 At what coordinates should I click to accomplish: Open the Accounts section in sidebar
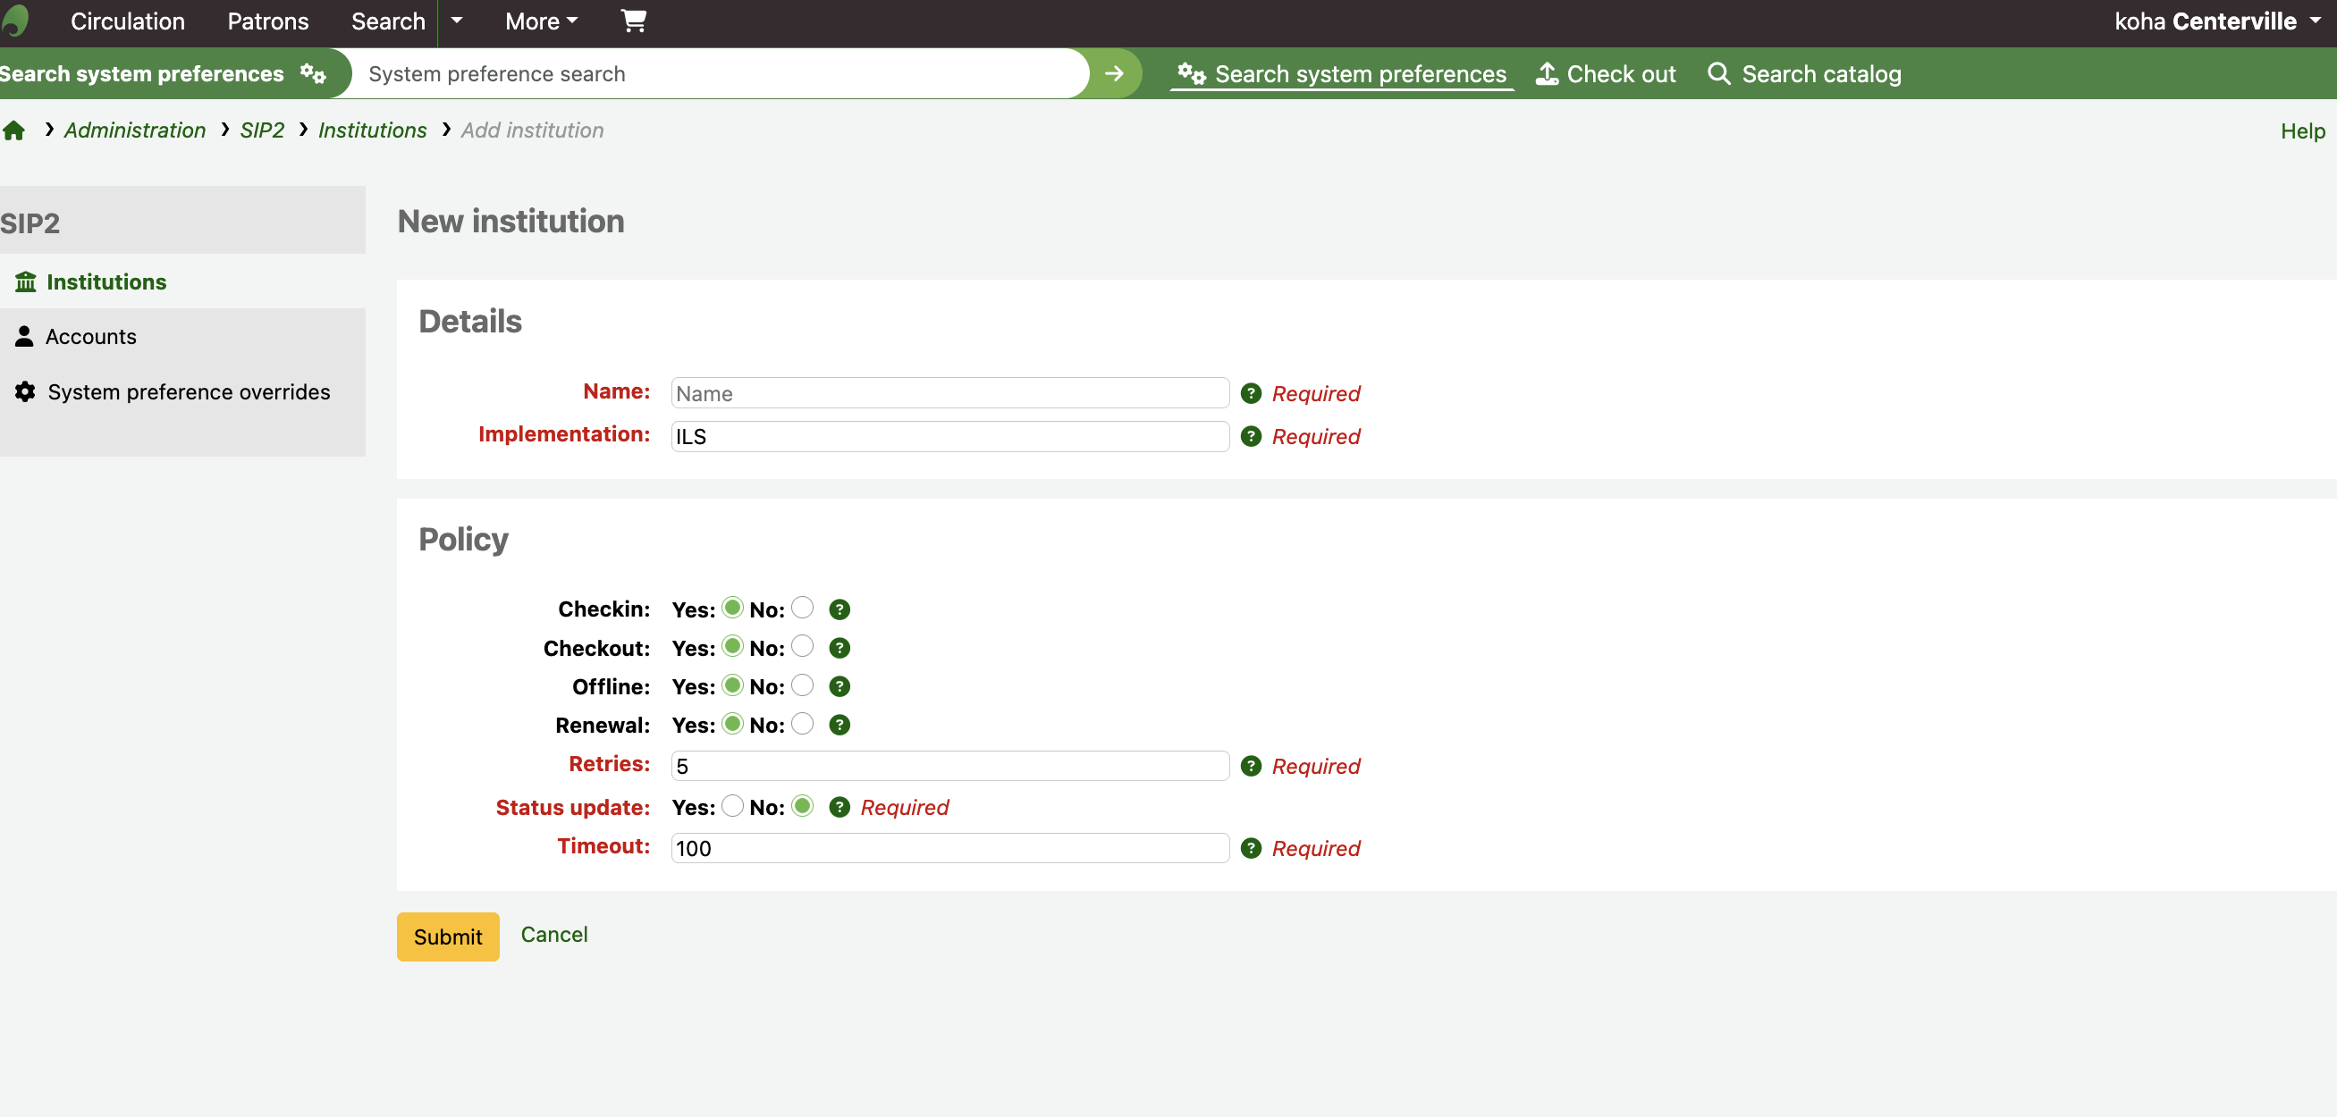point(90,335)
